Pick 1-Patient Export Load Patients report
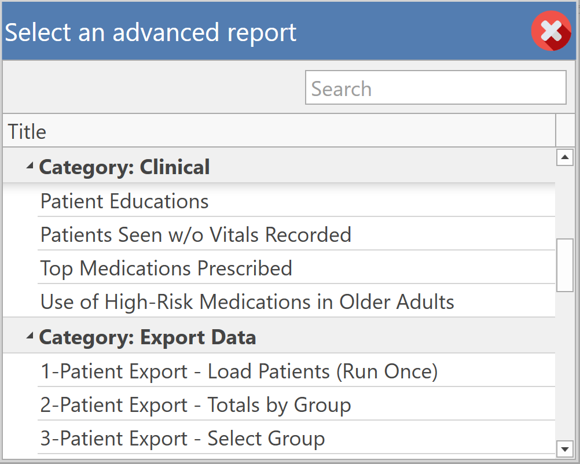This screenshot has height=464, width=580. tap(239, 371)
